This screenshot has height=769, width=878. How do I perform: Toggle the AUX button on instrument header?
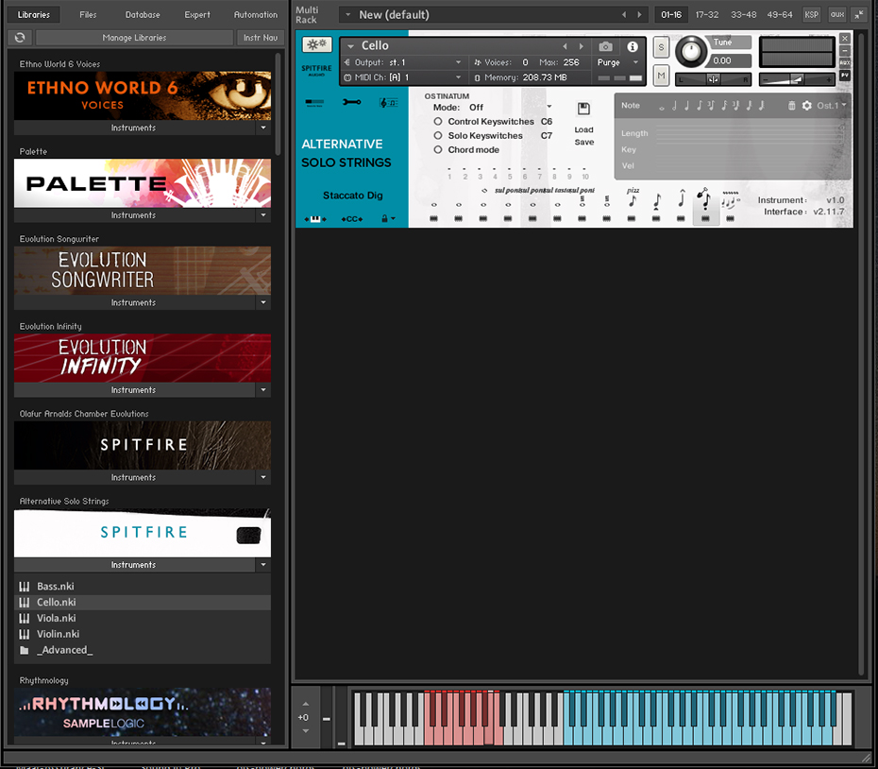tap(845, 62)
